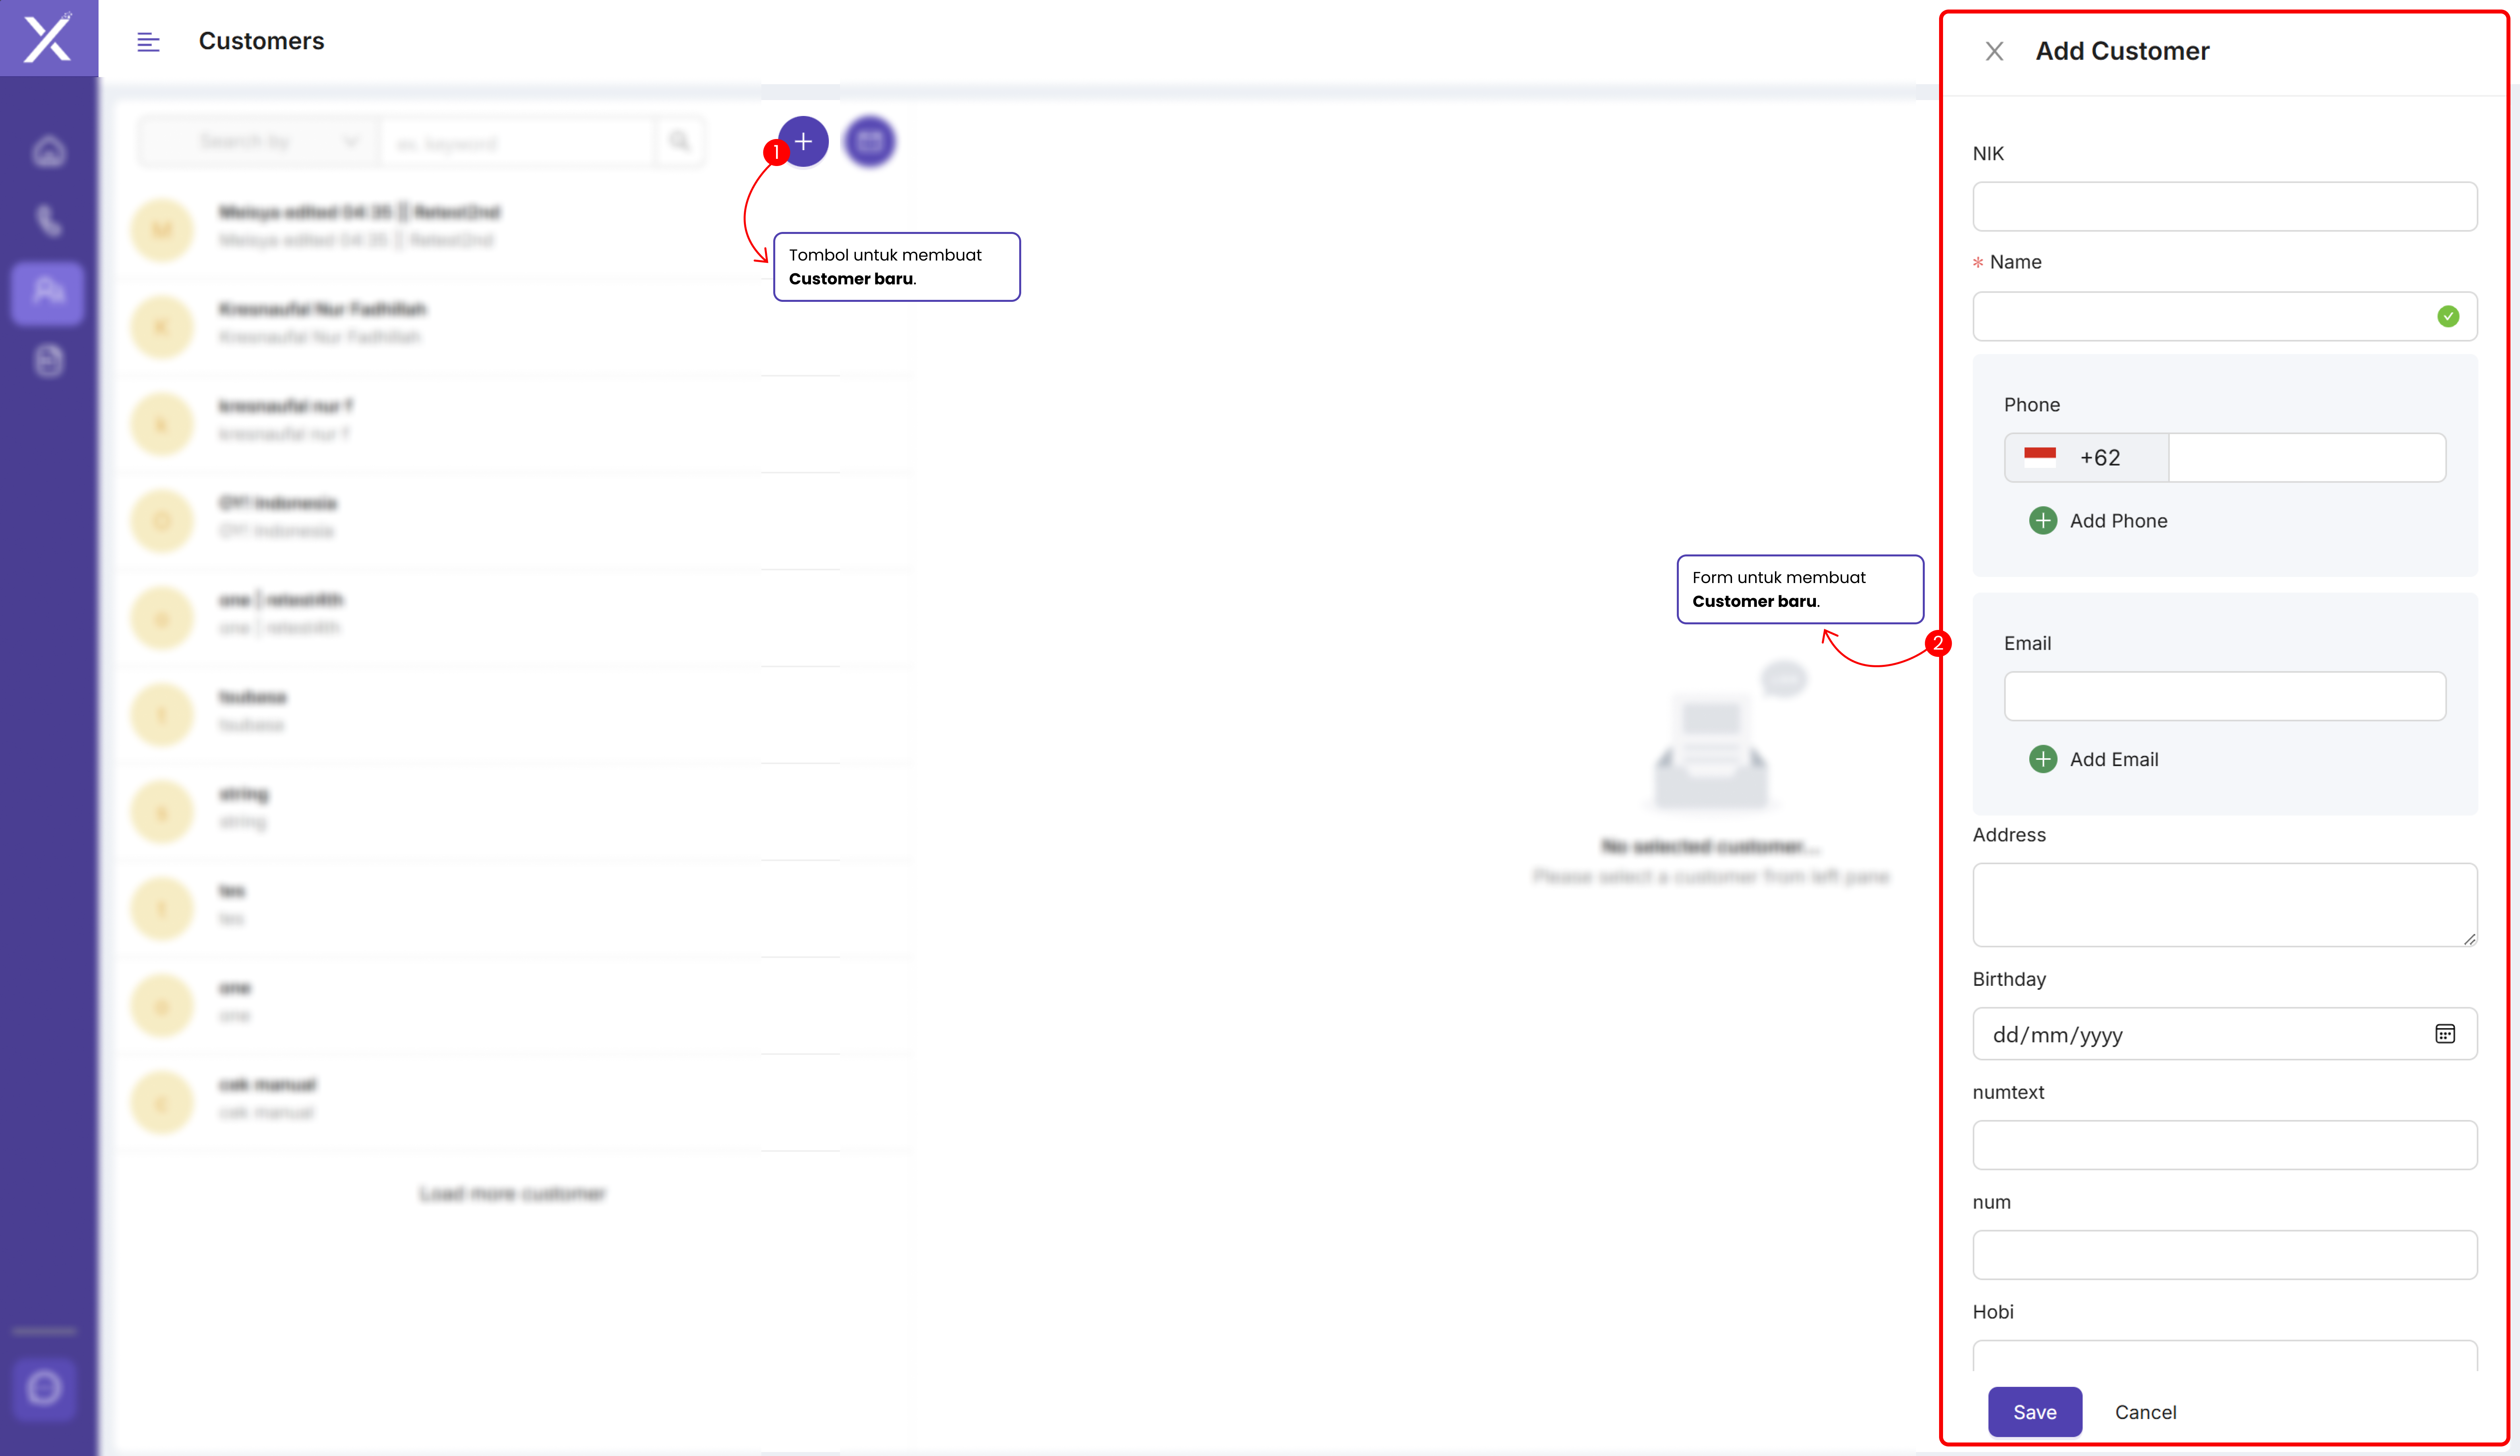2520x1456 pixels.
Task: Click the Save button
Action: pos(2034,1412)
